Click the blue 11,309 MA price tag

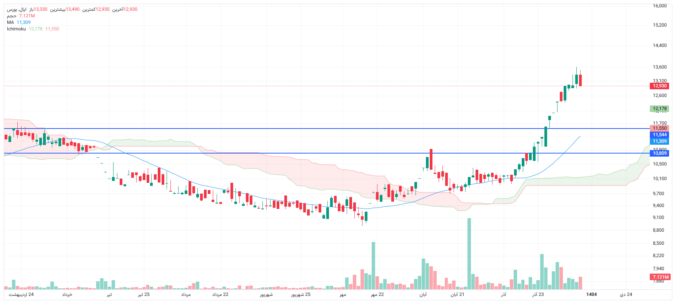659,141
